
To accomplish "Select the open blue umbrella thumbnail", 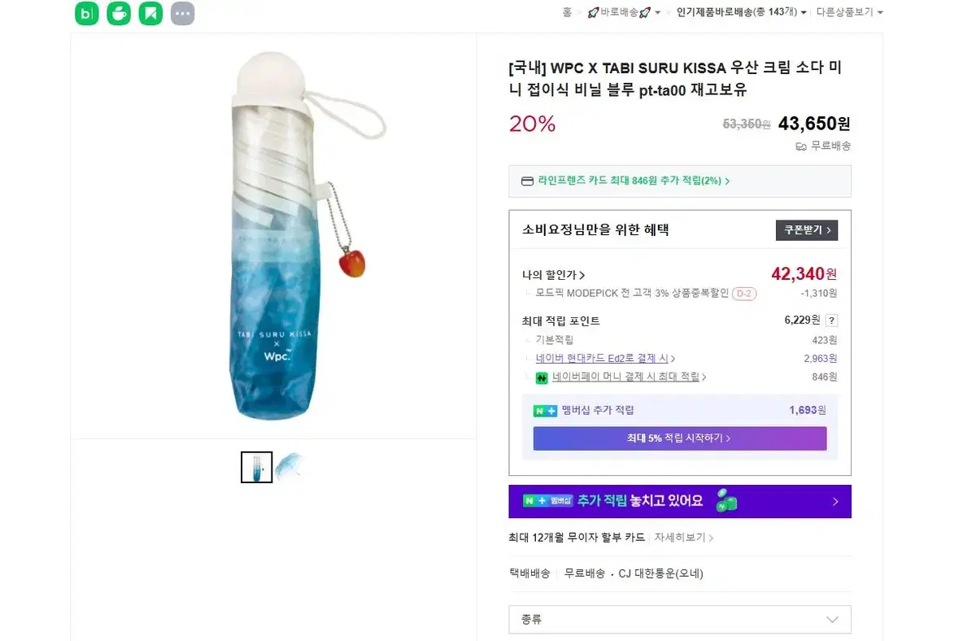I will [x=289, y=467].
